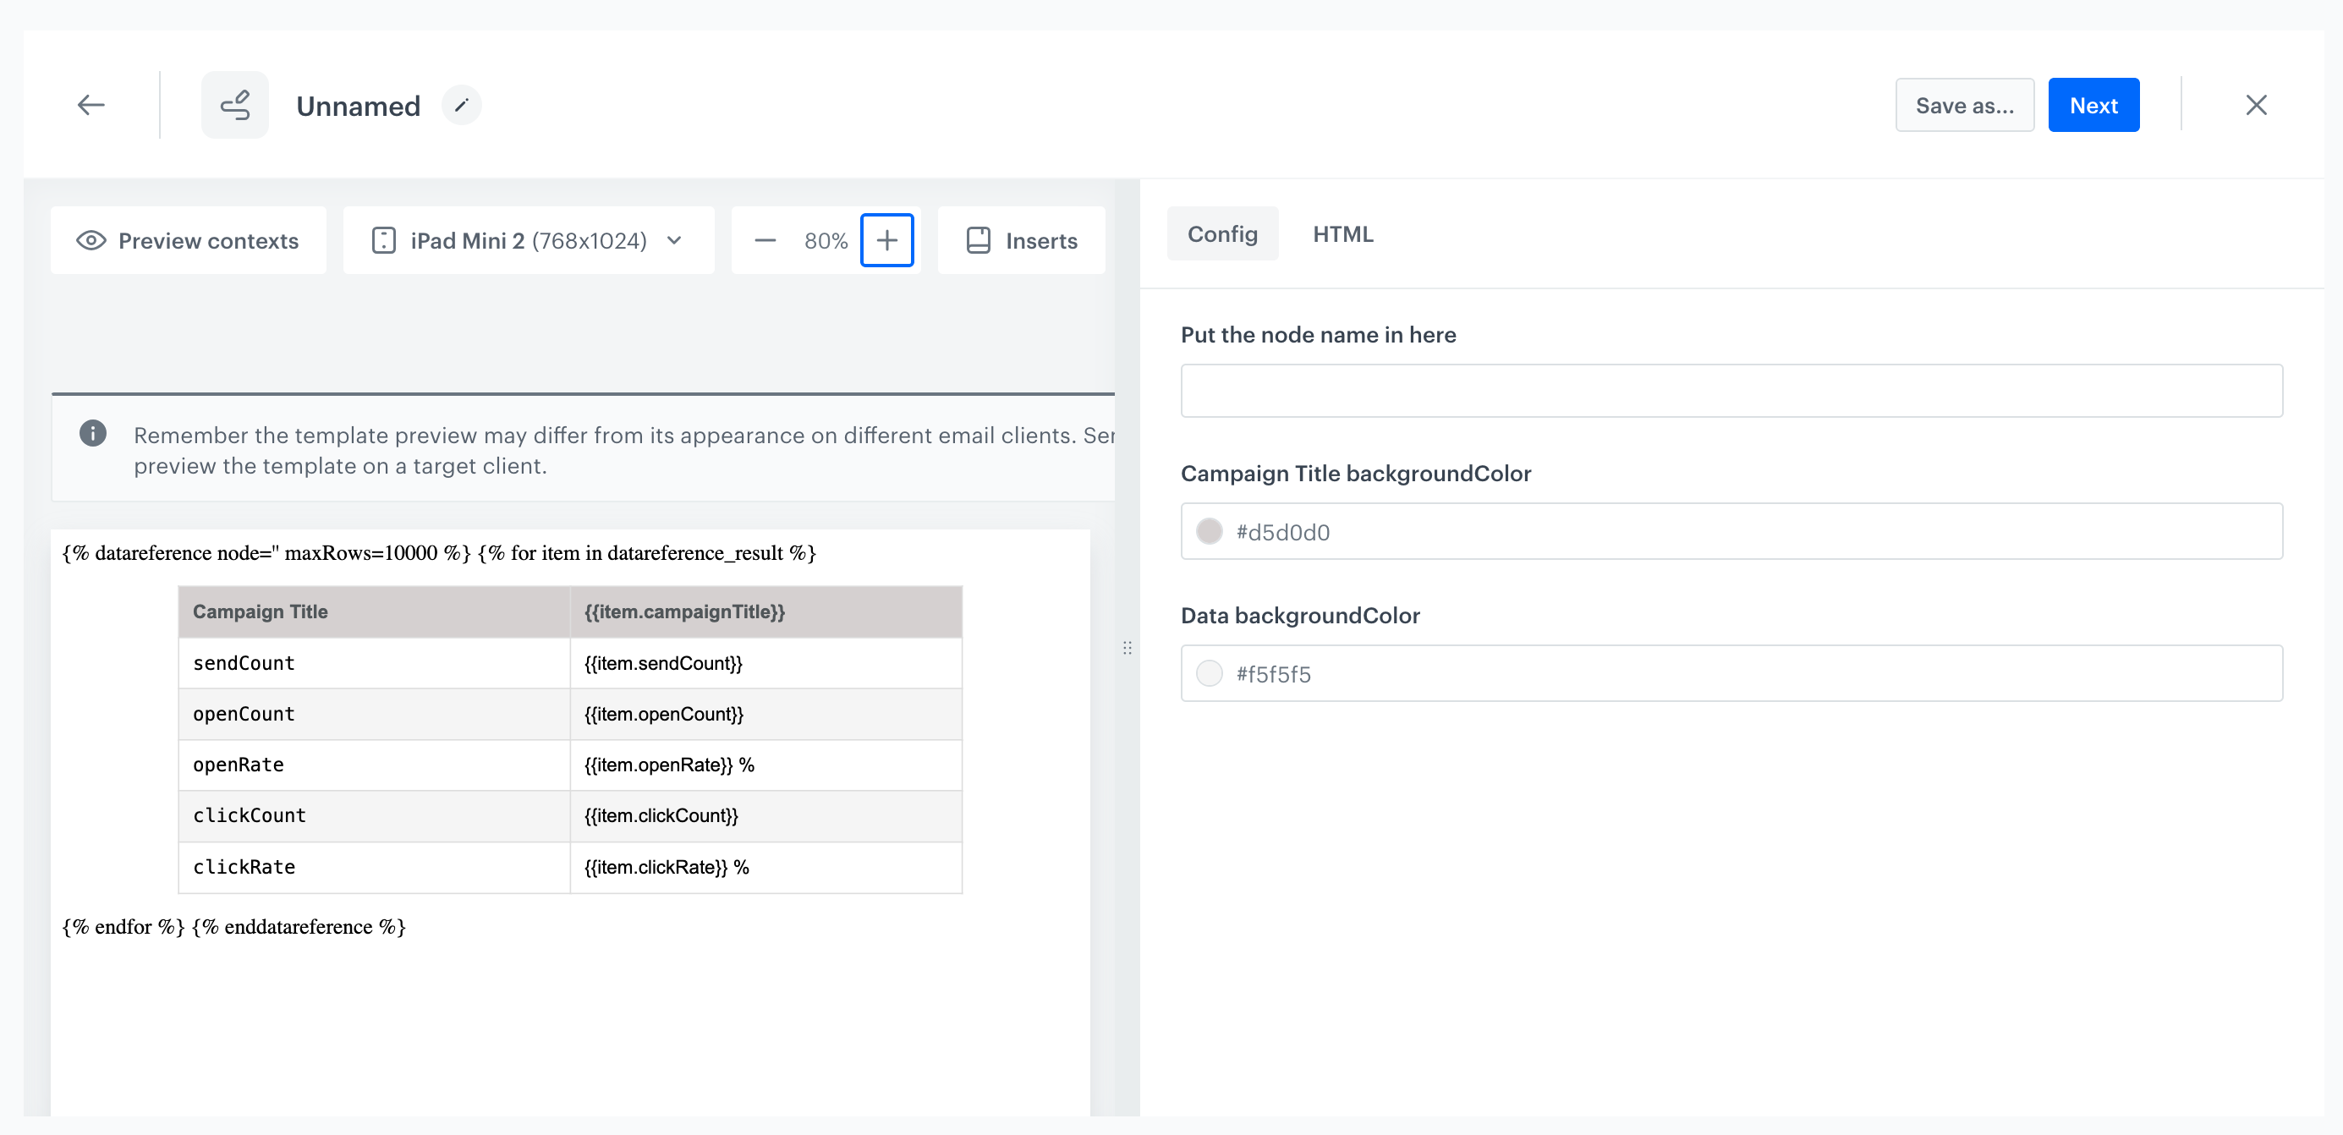Click the Campaign Title backgroundColor swatch
Viewport: 2343px width, 1135px height.
(x=1210, y=531)
